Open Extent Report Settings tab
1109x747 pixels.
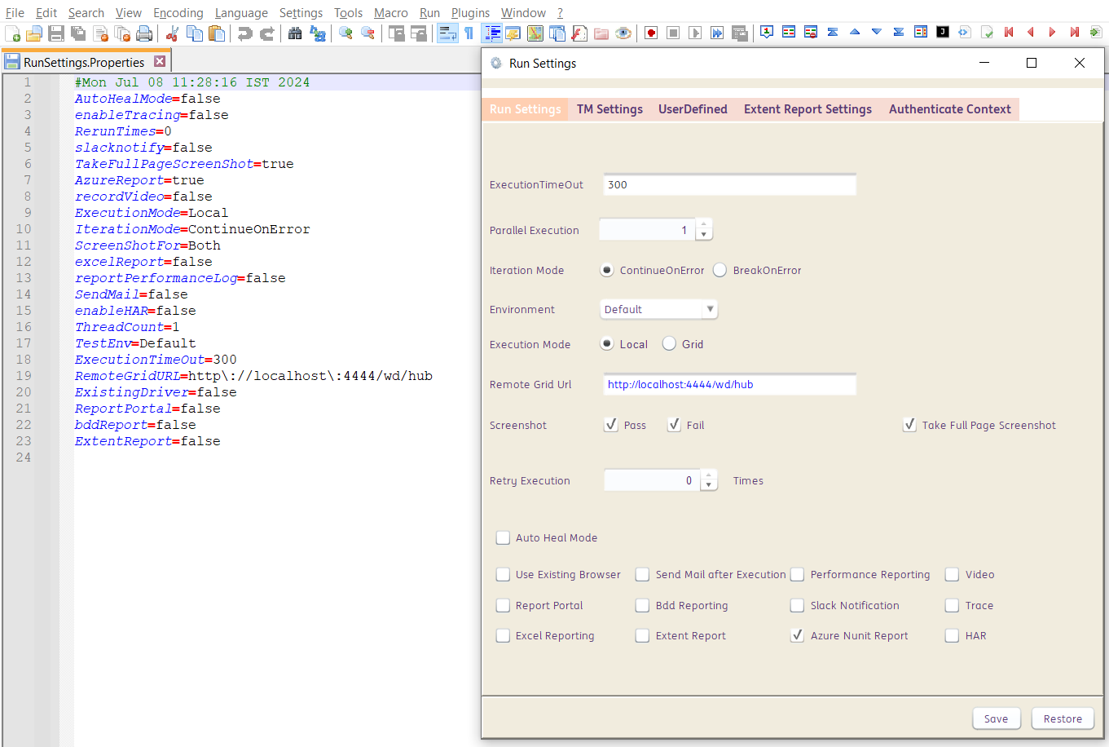click(x=808, y=109)
